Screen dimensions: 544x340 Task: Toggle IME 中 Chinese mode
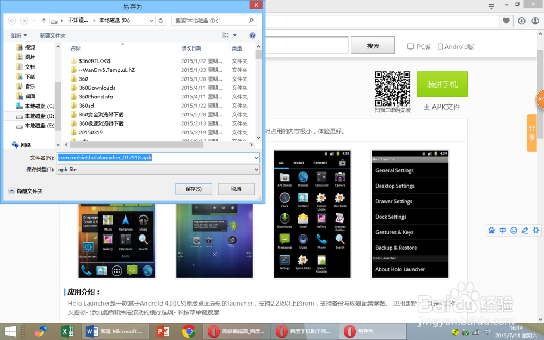point(503,230)
